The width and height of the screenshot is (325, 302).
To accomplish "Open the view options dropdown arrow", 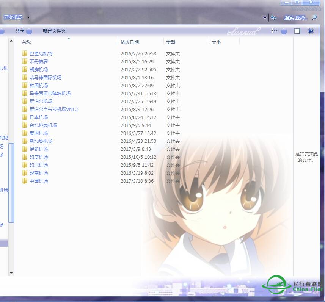I will point(284,31).
